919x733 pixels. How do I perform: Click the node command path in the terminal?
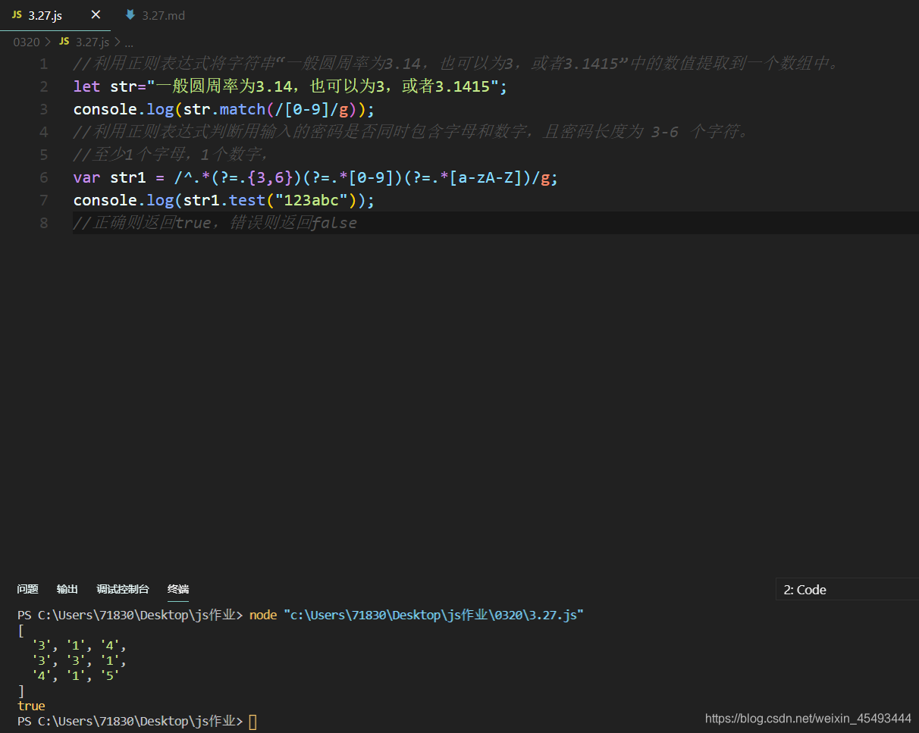(x=434, y=615)
